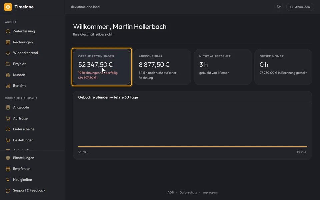
Task: Open the Impressum footer link
Action: tap(210, 192)
